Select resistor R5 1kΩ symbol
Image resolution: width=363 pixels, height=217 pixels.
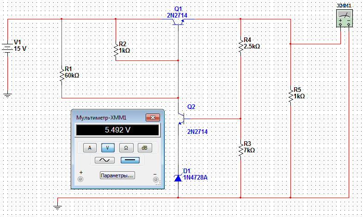290,96
